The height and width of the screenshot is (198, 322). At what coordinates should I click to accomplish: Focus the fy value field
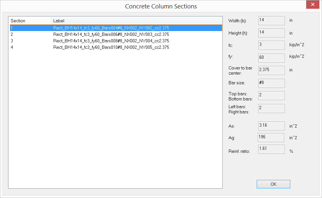[271, 58]
